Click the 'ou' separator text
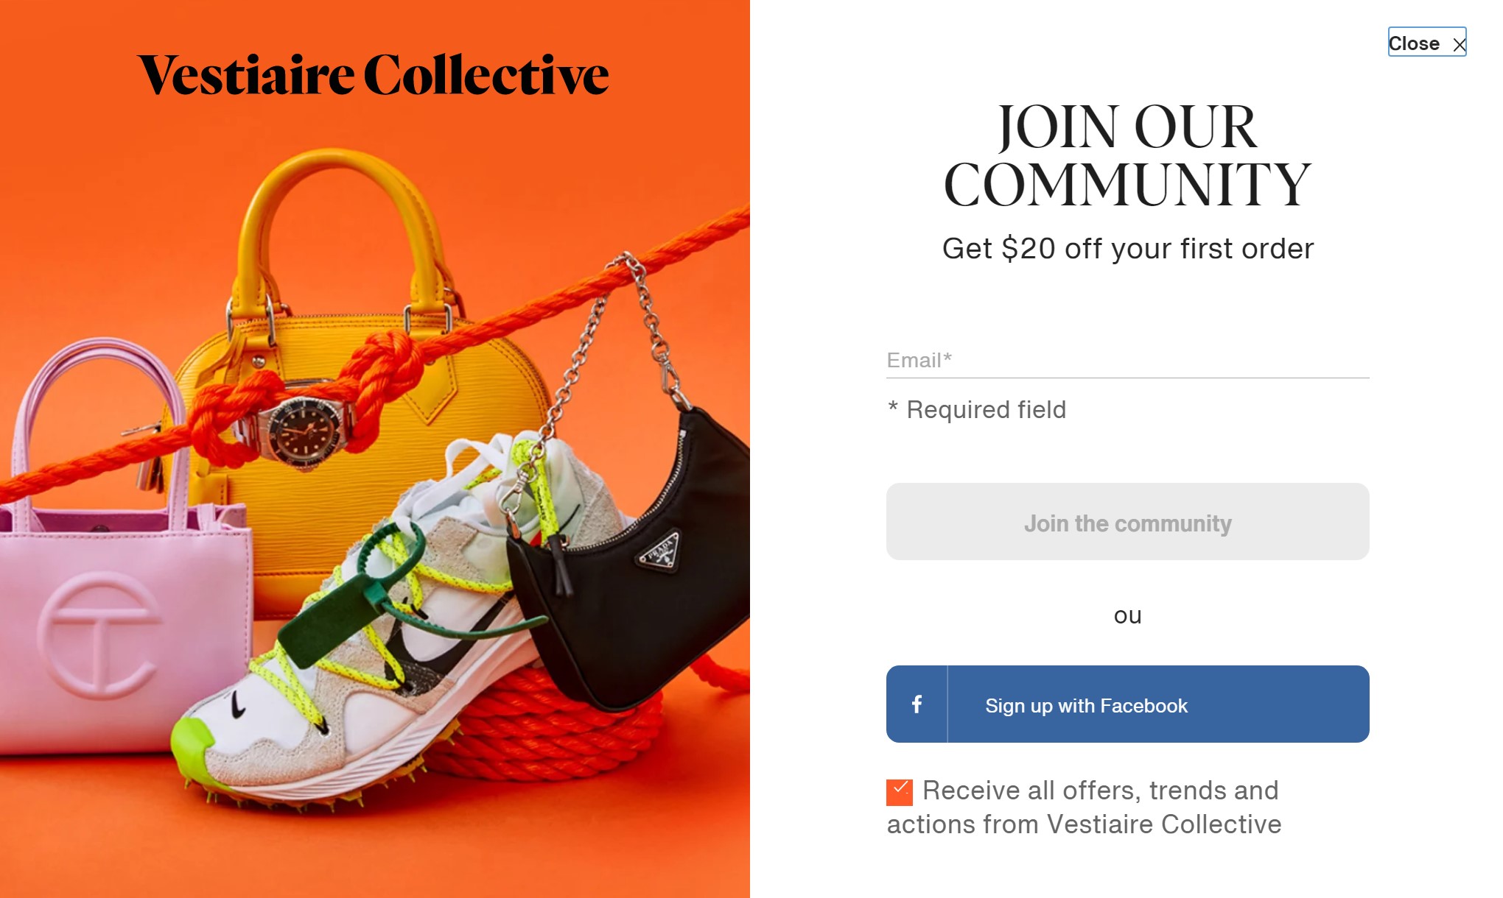This screenshot has height=898, width=1503. tap(1127, 615)
